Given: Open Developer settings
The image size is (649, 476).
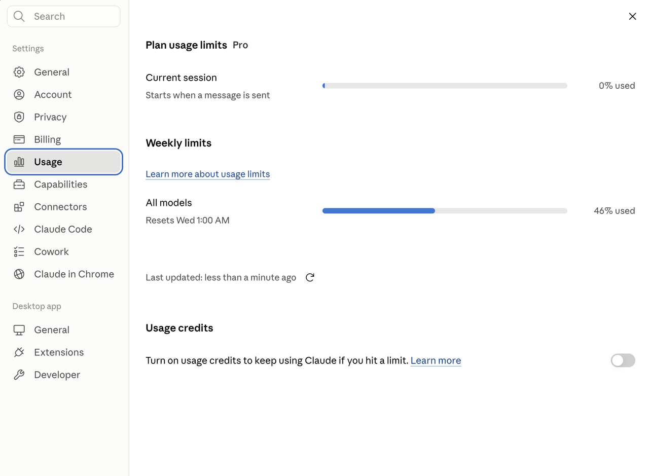Looking at the screenshot, I should tap(64, 375).
